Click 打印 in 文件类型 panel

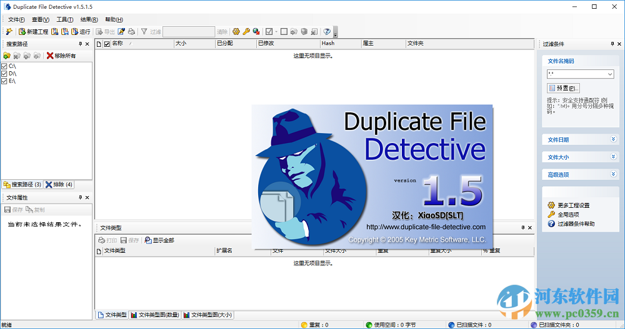[x=107, y=240]
